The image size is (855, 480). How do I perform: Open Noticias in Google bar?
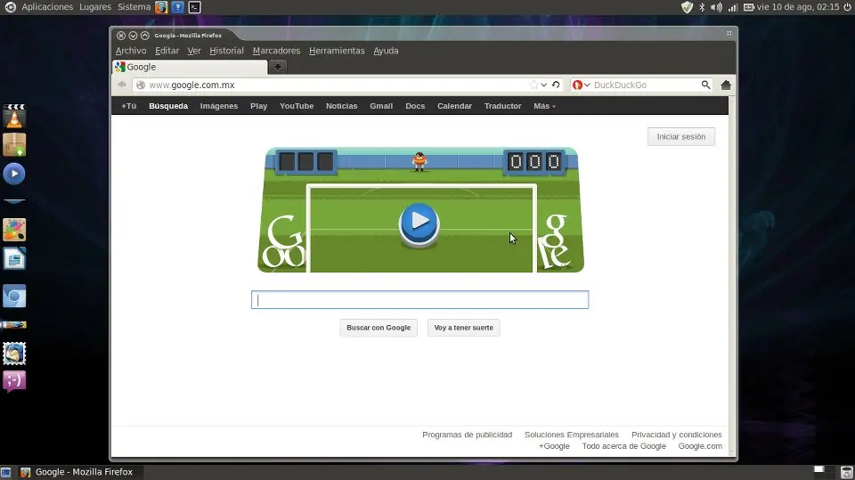pos(341,106)
